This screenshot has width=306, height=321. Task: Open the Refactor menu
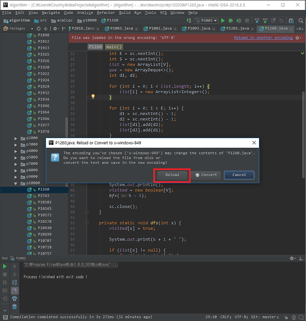pyautogui.click(x=106, y=13)
